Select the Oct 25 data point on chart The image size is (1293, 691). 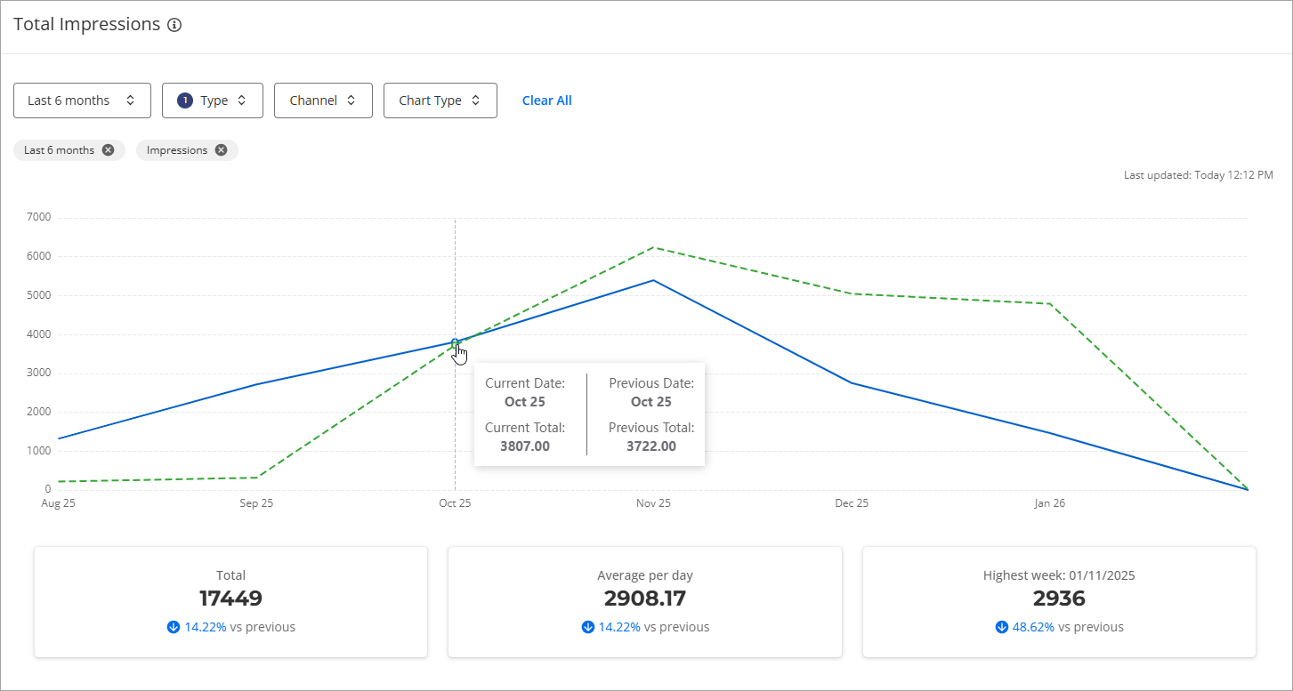pos(455,342)
